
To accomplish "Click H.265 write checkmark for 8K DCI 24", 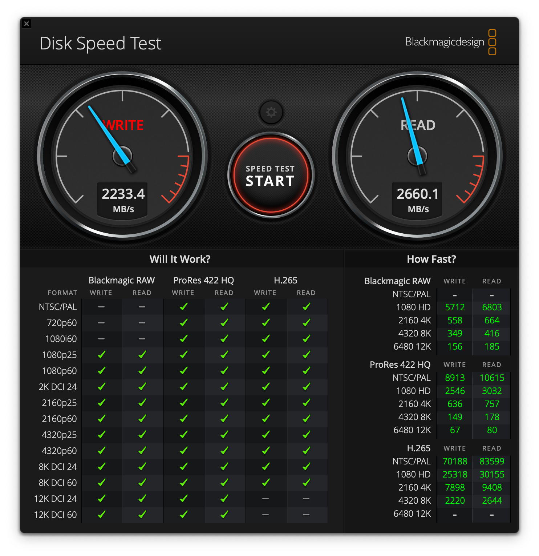I will pos(266,467).
